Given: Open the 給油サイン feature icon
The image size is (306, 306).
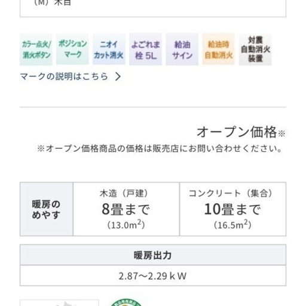Looking at the screenshot, I should pos(182,50).
